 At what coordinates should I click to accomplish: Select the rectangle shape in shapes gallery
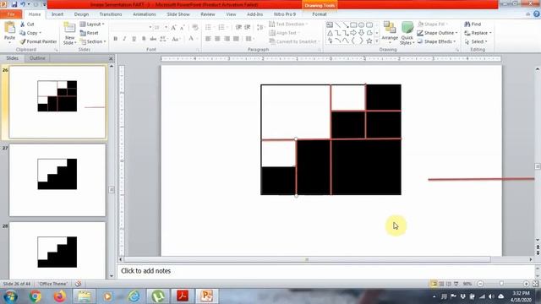pyautogui.click(x=353, y=25)
